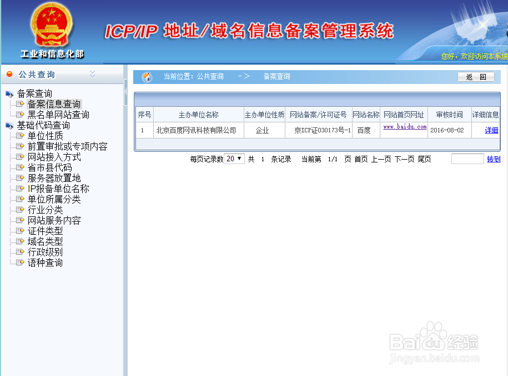
Task: Click the icon beside 网站接入方式
Action: (x=20, y=157)
